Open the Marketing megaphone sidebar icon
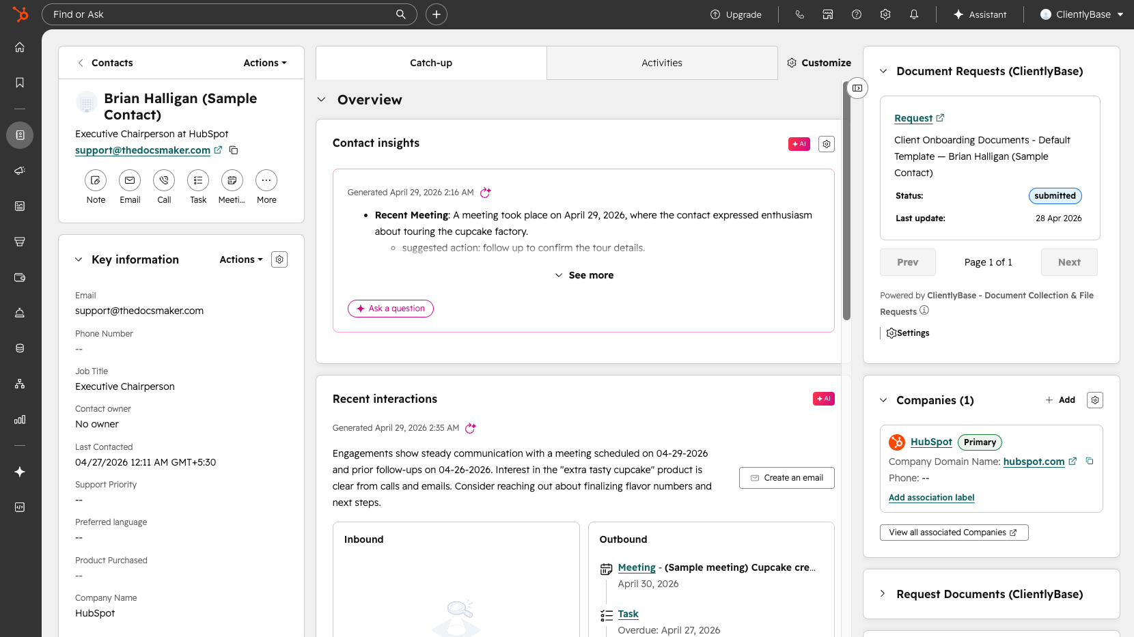 click(x=20, y=171)
